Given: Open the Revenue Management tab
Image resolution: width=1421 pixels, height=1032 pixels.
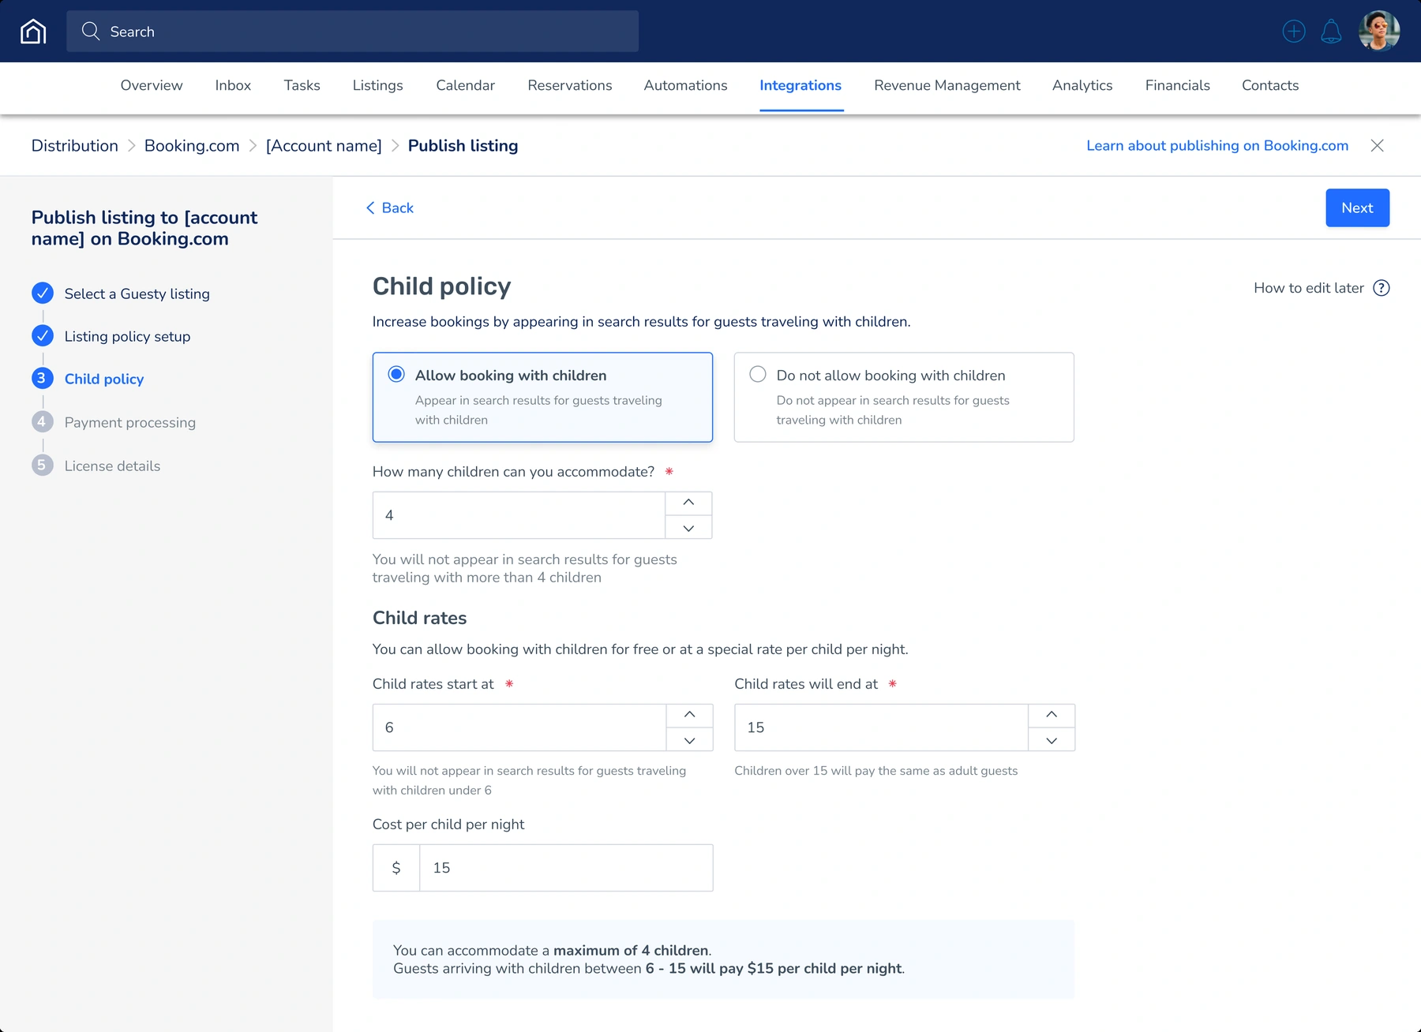Looking at the screenshot, I should [x=947, y=85].
